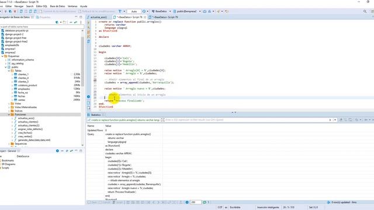Viewport: 374px width, 210px height.
Task: Switch to the last <BaseDatos> Script tab
Action: pyautogui.click(x=163, y=17)
